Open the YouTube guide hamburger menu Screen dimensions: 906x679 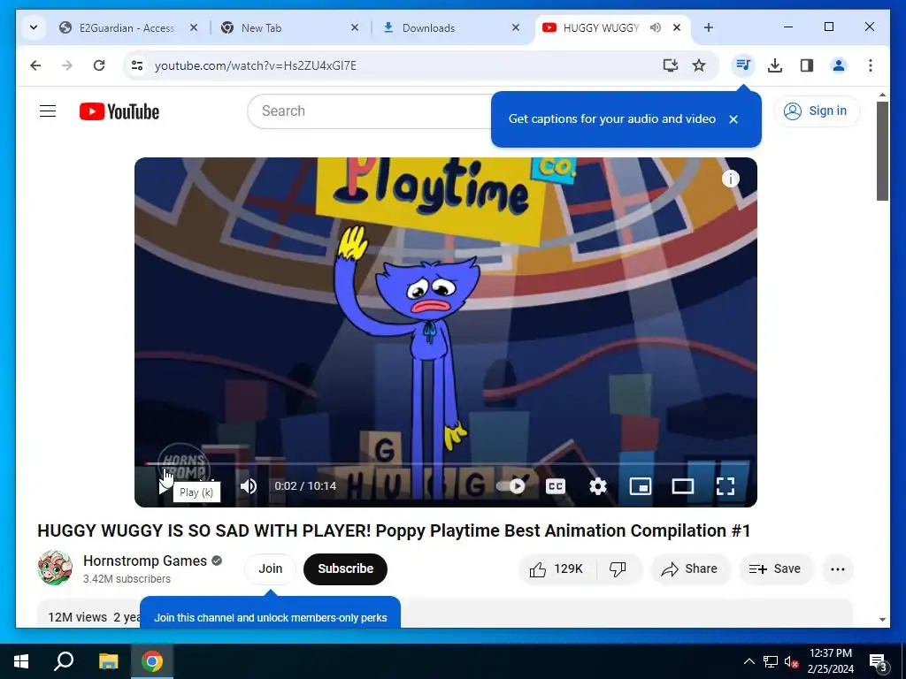pyautogui.click(x=48, y=111)
